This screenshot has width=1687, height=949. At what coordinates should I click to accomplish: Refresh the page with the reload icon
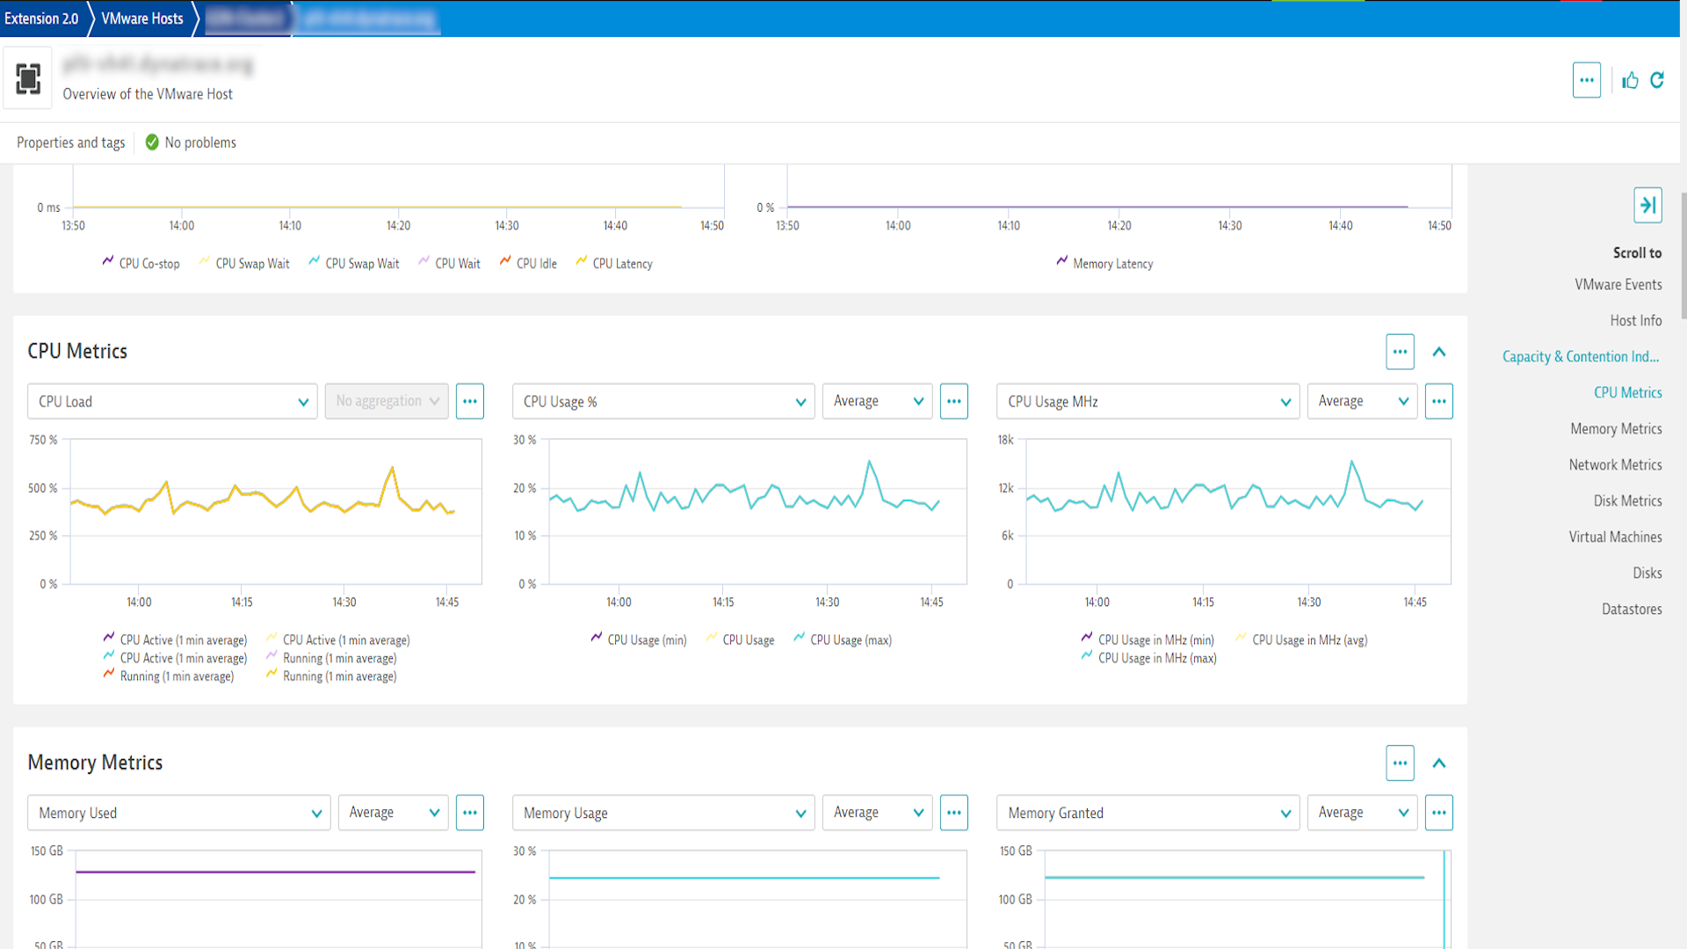click(x=1657, y=80)
